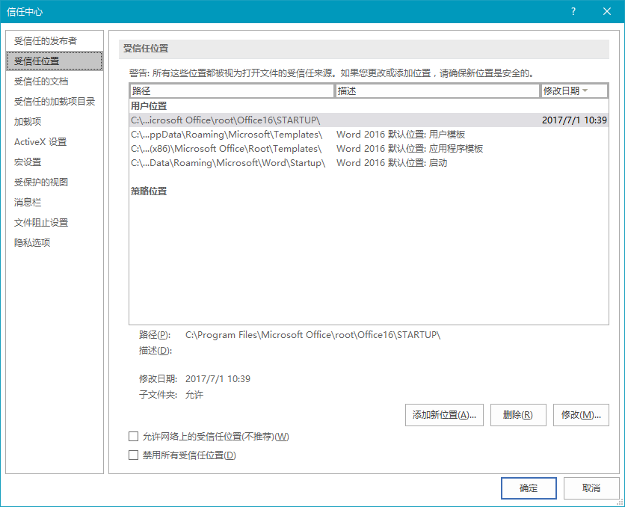This screenshot has width=625, height=507.
Task: Click the full path text C:\Program Files\...STARTUP\
Action: point(313,335)
